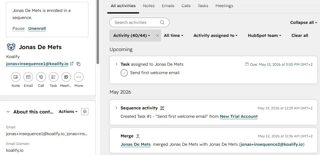Open the New Trial Account sequence link
The height and width of the screenshot is (155, 320).
pyautogui.click(x=239, y=116)
